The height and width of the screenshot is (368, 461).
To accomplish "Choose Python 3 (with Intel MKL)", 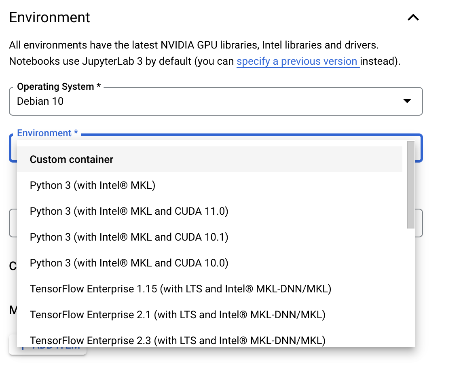I will click(209, 185).
